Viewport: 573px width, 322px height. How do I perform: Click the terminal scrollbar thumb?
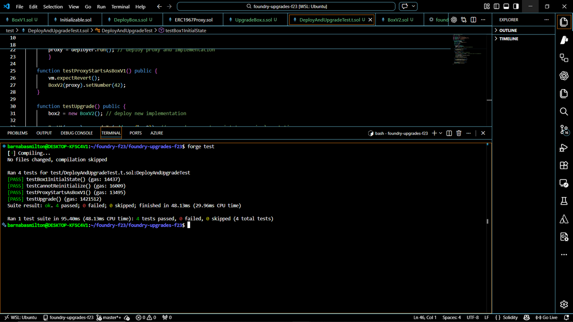[x=487, y=221]
